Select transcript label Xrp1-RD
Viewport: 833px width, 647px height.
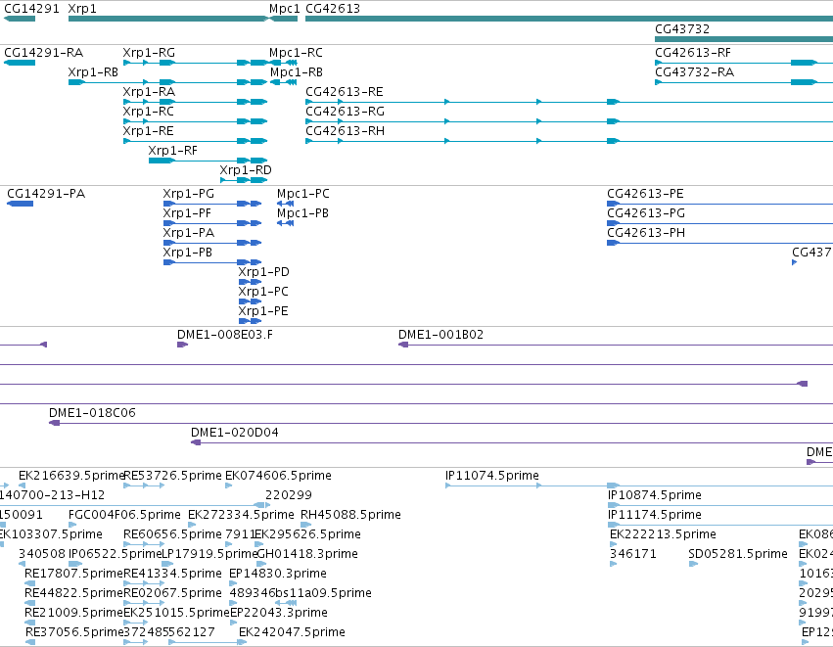click(x=246, y=170)
